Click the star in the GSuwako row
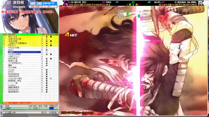The width and height of the screenshot is (209, 117). click(47, 70)
